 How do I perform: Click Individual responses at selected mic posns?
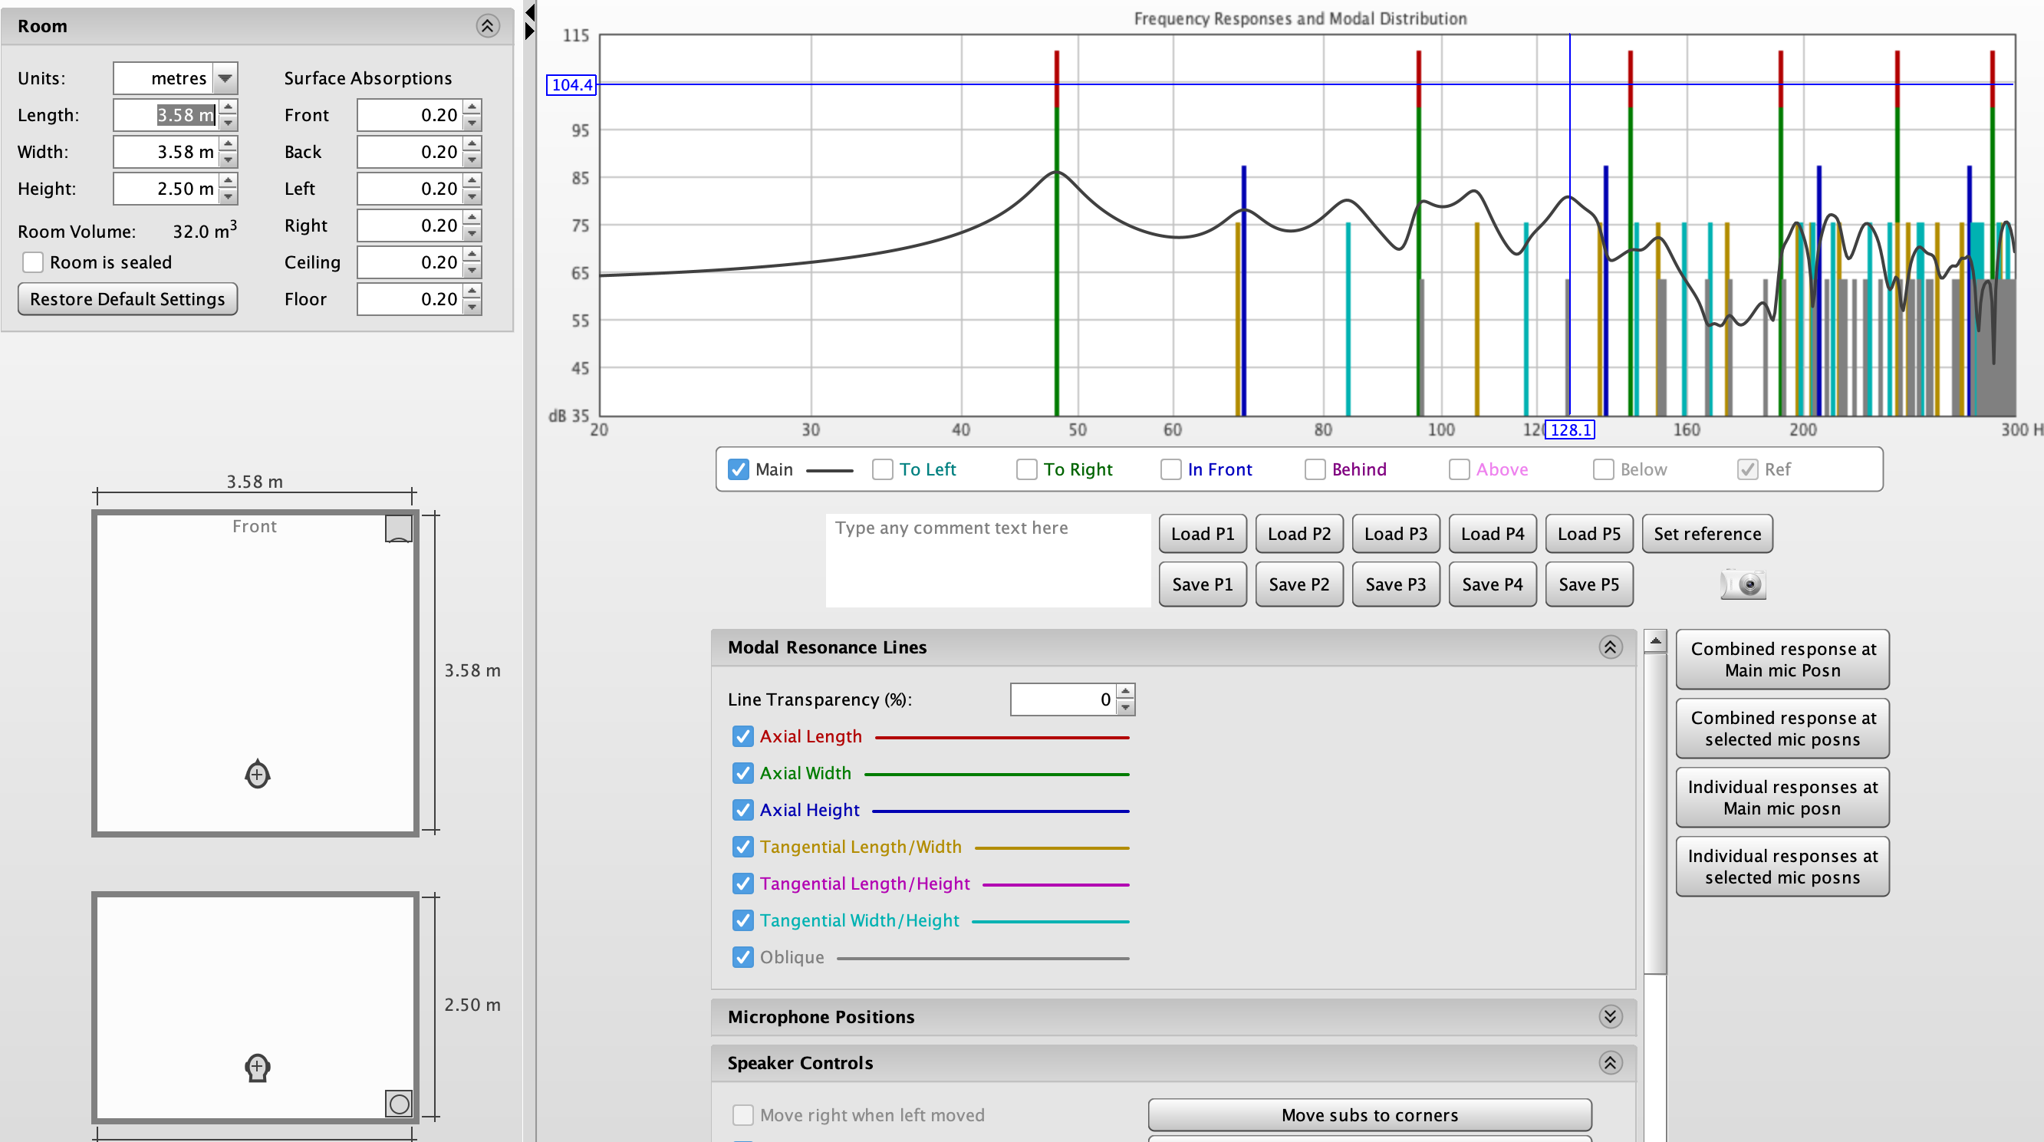[1782, 867]
